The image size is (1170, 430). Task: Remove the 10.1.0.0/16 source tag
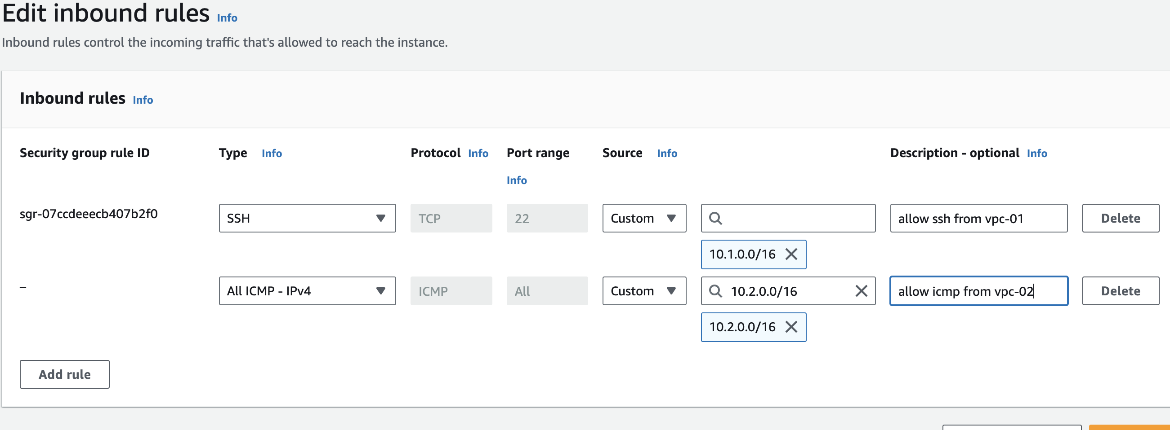[x=791, y=254]
